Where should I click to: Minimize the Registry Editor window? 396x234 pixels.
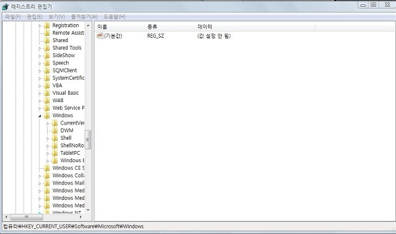pos(363,5)
